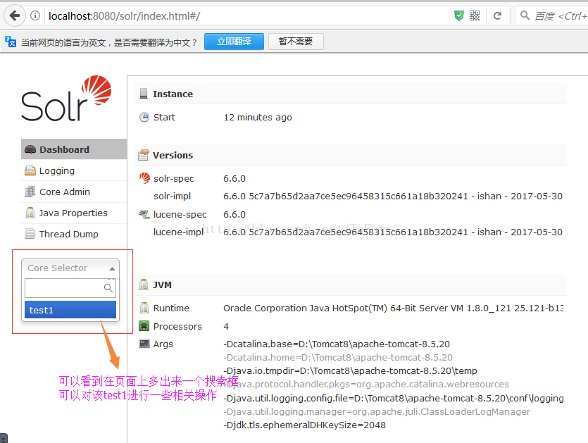Click the Logging icon in sidebar
Viewport: 588px width, 443px height.
point(30,170)
